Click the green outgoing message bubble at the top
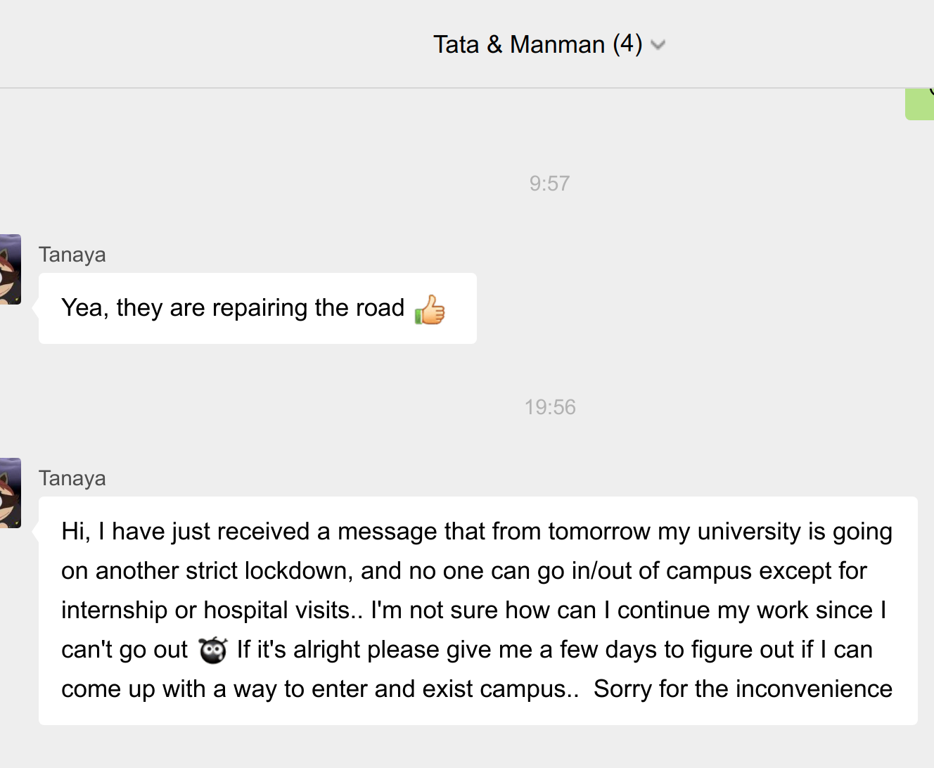Viewport: 934px width, 768px height. 919,105
